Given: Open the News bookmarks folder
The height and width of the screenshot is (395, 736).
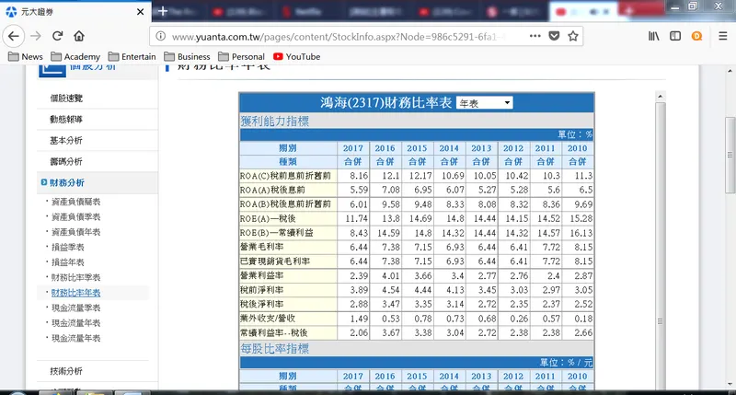Looking at the screenshot, I should coord(26,56).
